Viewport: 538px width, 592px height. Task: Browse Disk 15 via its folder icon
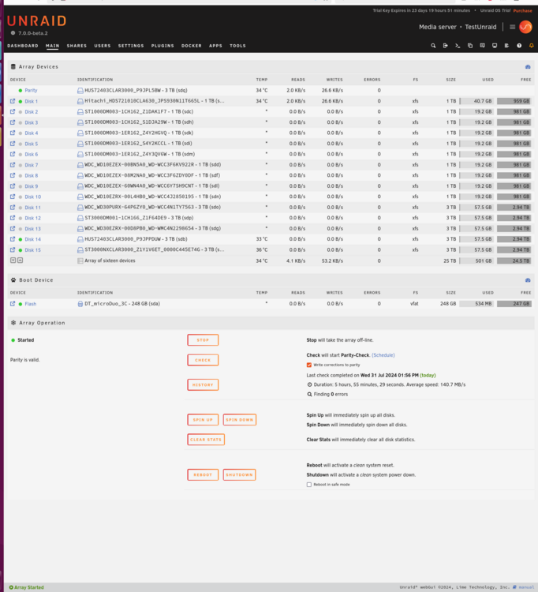point(13,249)
